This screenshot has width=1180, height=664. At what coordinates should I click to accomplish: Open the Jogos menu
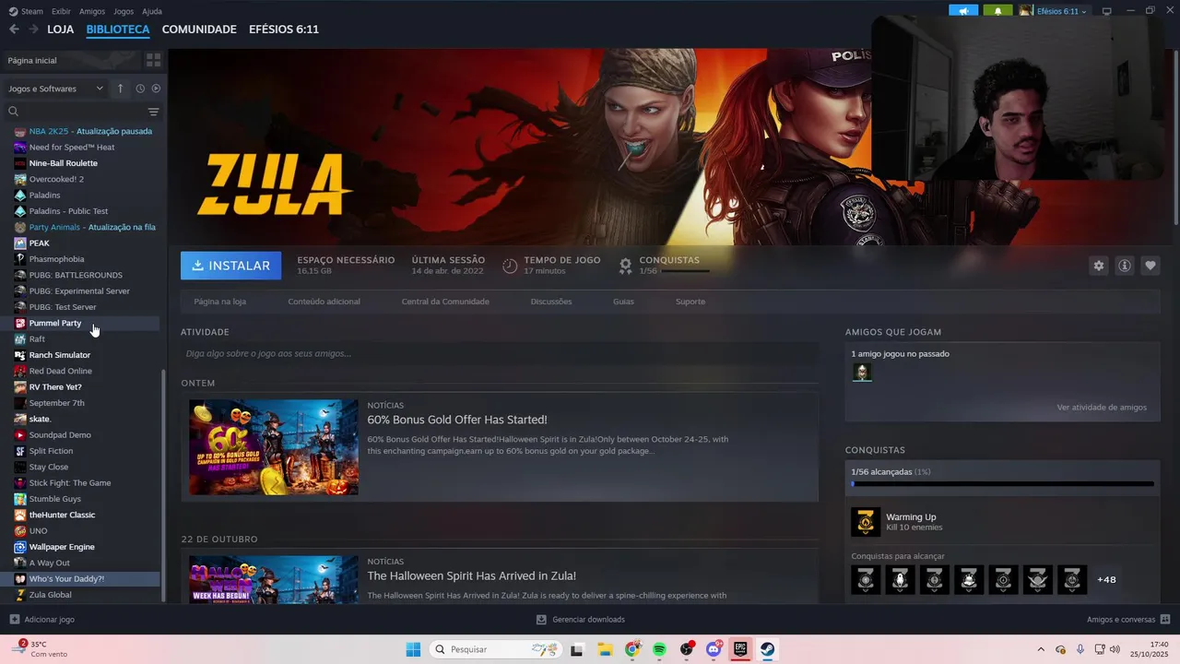[124, 11]
